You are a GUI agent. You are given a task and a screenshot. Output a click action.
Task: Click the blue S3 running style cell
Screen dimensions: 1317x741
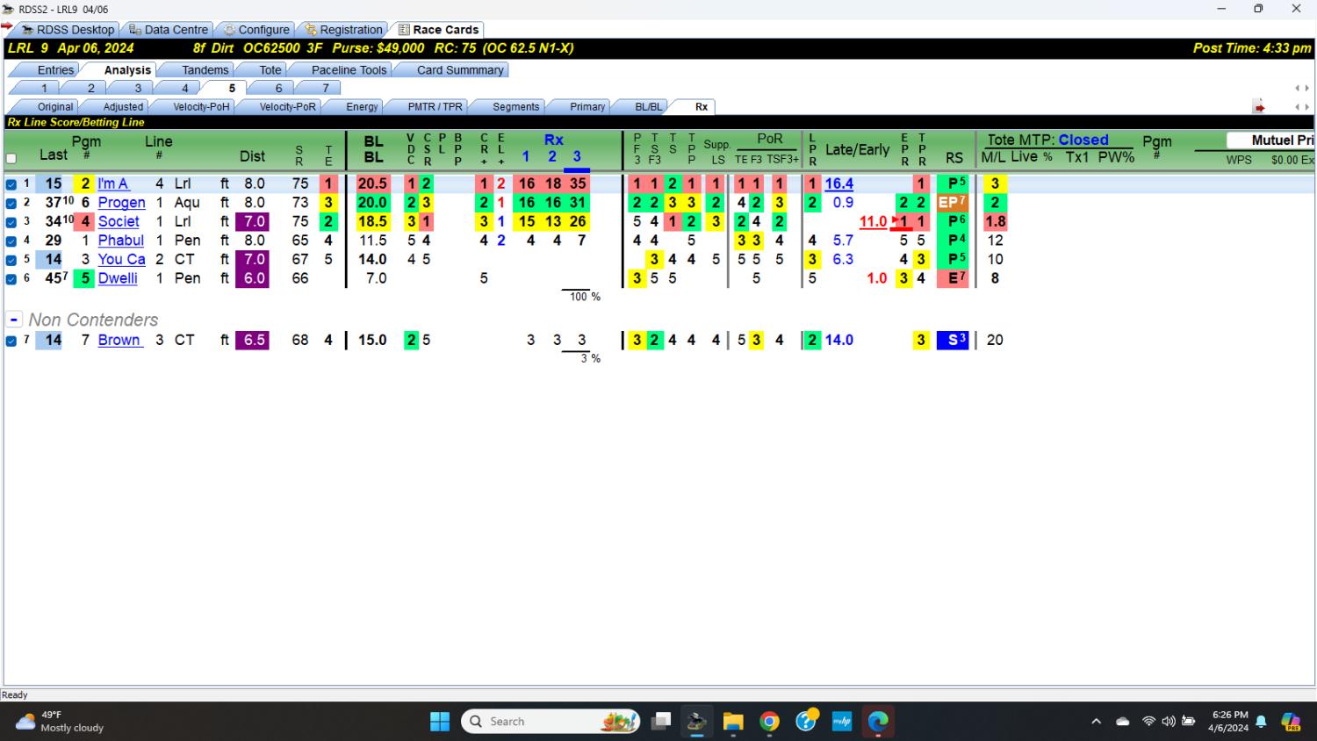click(x=954, y=340)
